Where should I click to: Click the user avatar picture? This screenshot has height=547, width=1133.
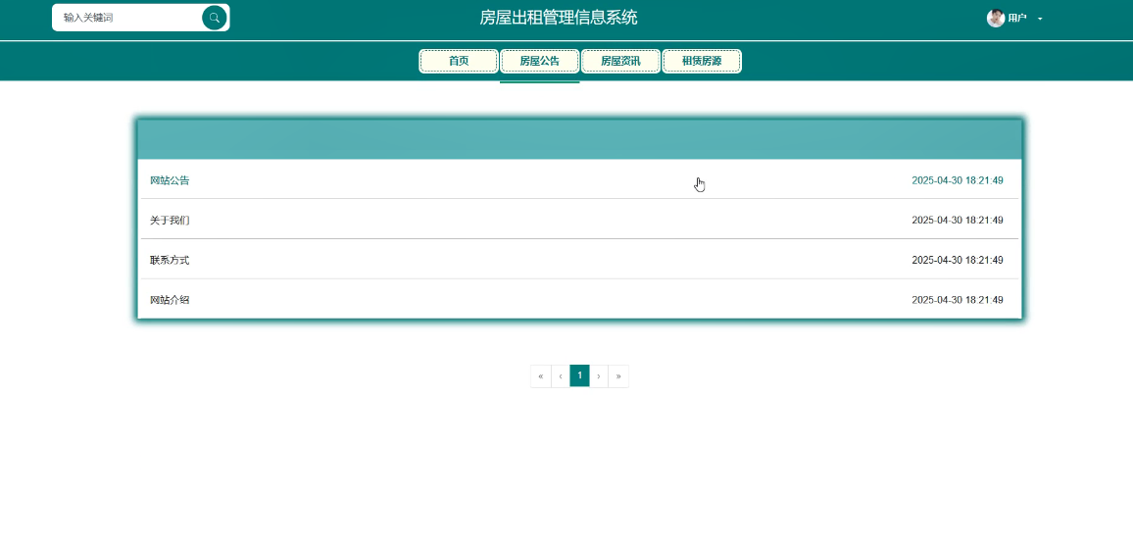[996, 18]
